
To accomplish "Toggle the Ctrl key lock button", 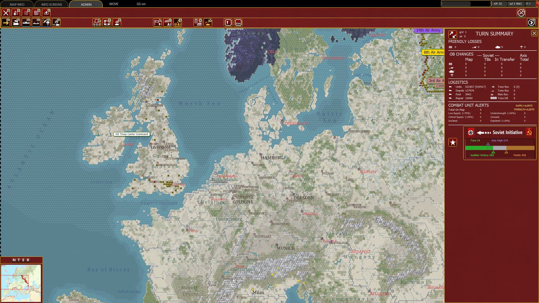I will (x=238, y=22).
